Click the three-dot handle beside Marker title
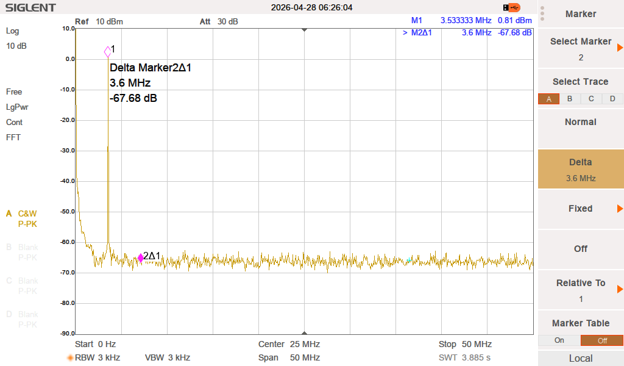The width and height of the screenshot is (624, 366). point(542,14)
